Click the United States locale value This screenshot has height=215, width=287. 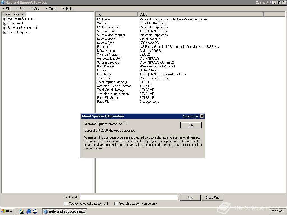coord(149,70)
